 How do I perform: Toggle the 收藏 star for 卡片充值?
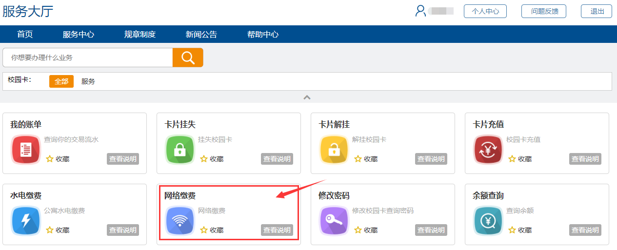512,159
